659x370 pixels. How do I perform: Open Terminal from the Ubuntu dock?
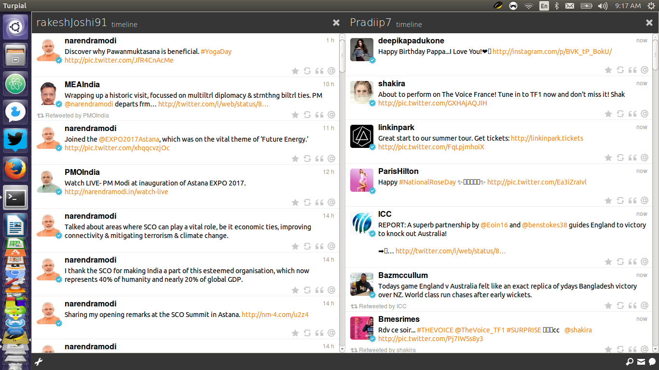[15, 197]
